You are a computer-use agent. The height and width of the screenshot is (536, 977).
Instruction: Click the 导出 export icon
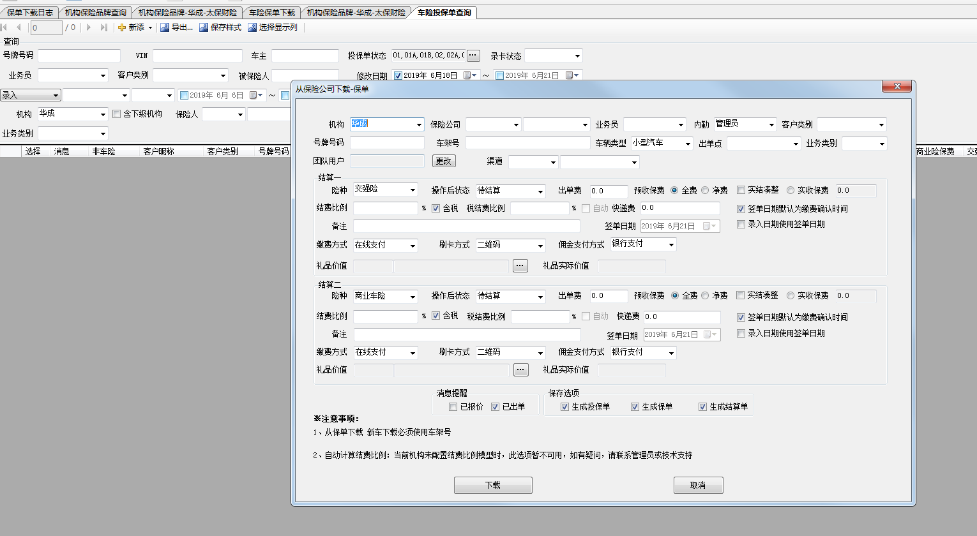tap(165, 27)
